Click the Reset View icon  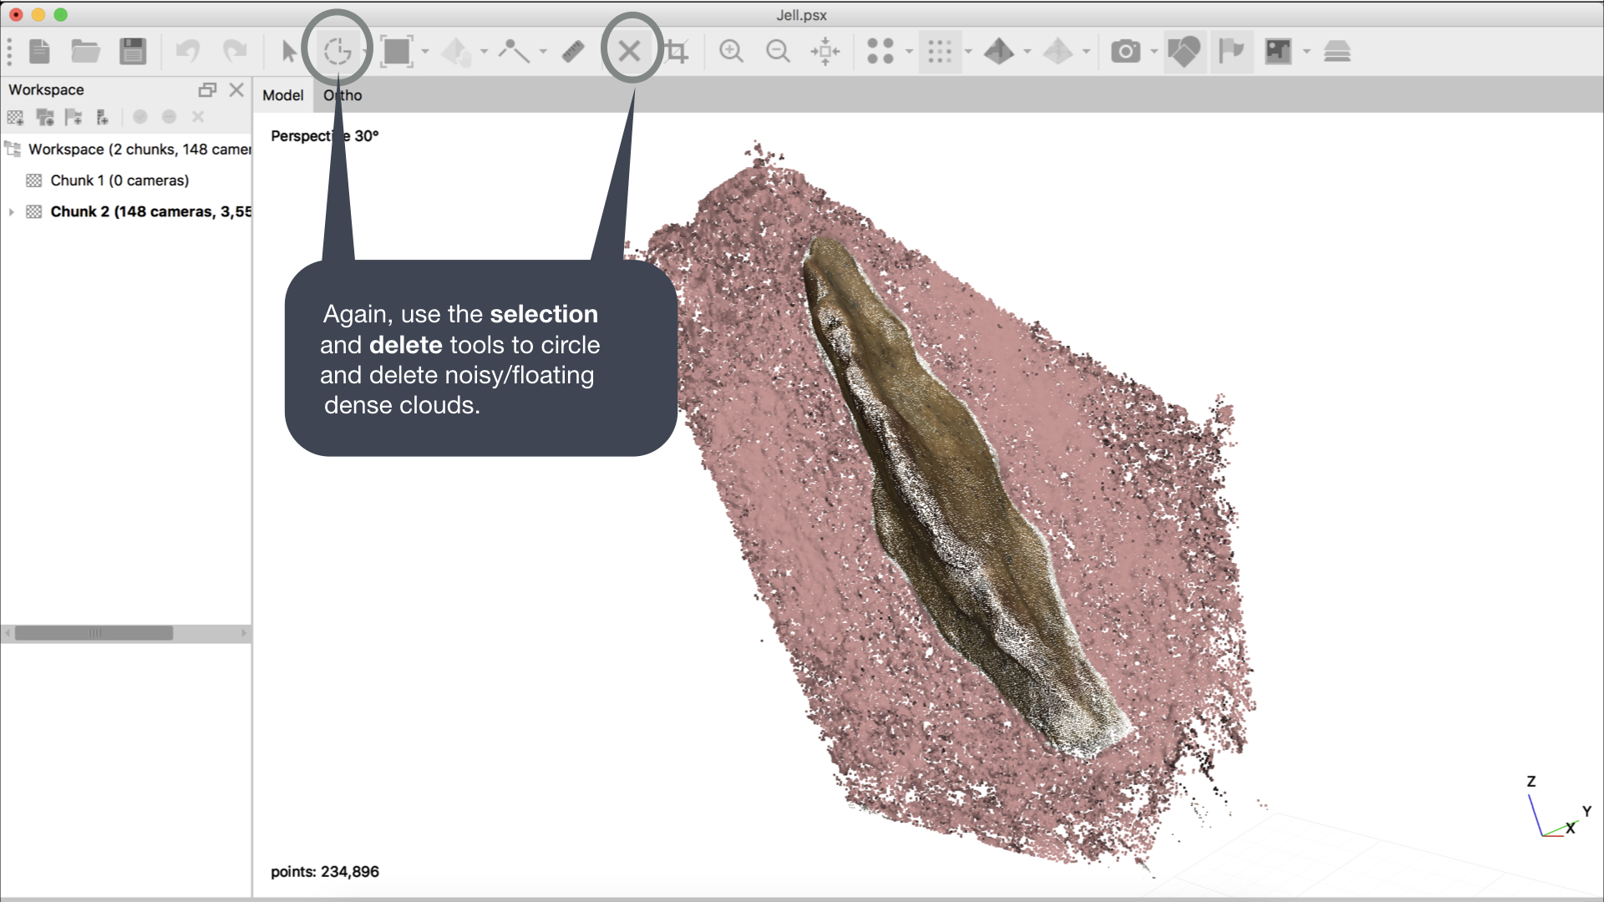coord(825,52)
